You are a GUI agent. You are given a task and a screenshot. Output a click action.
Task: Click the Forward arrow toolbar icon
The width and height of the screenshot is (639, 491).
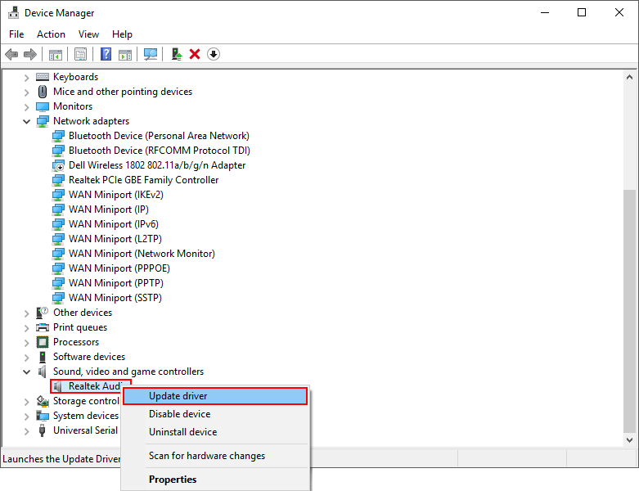coord(30,54)
